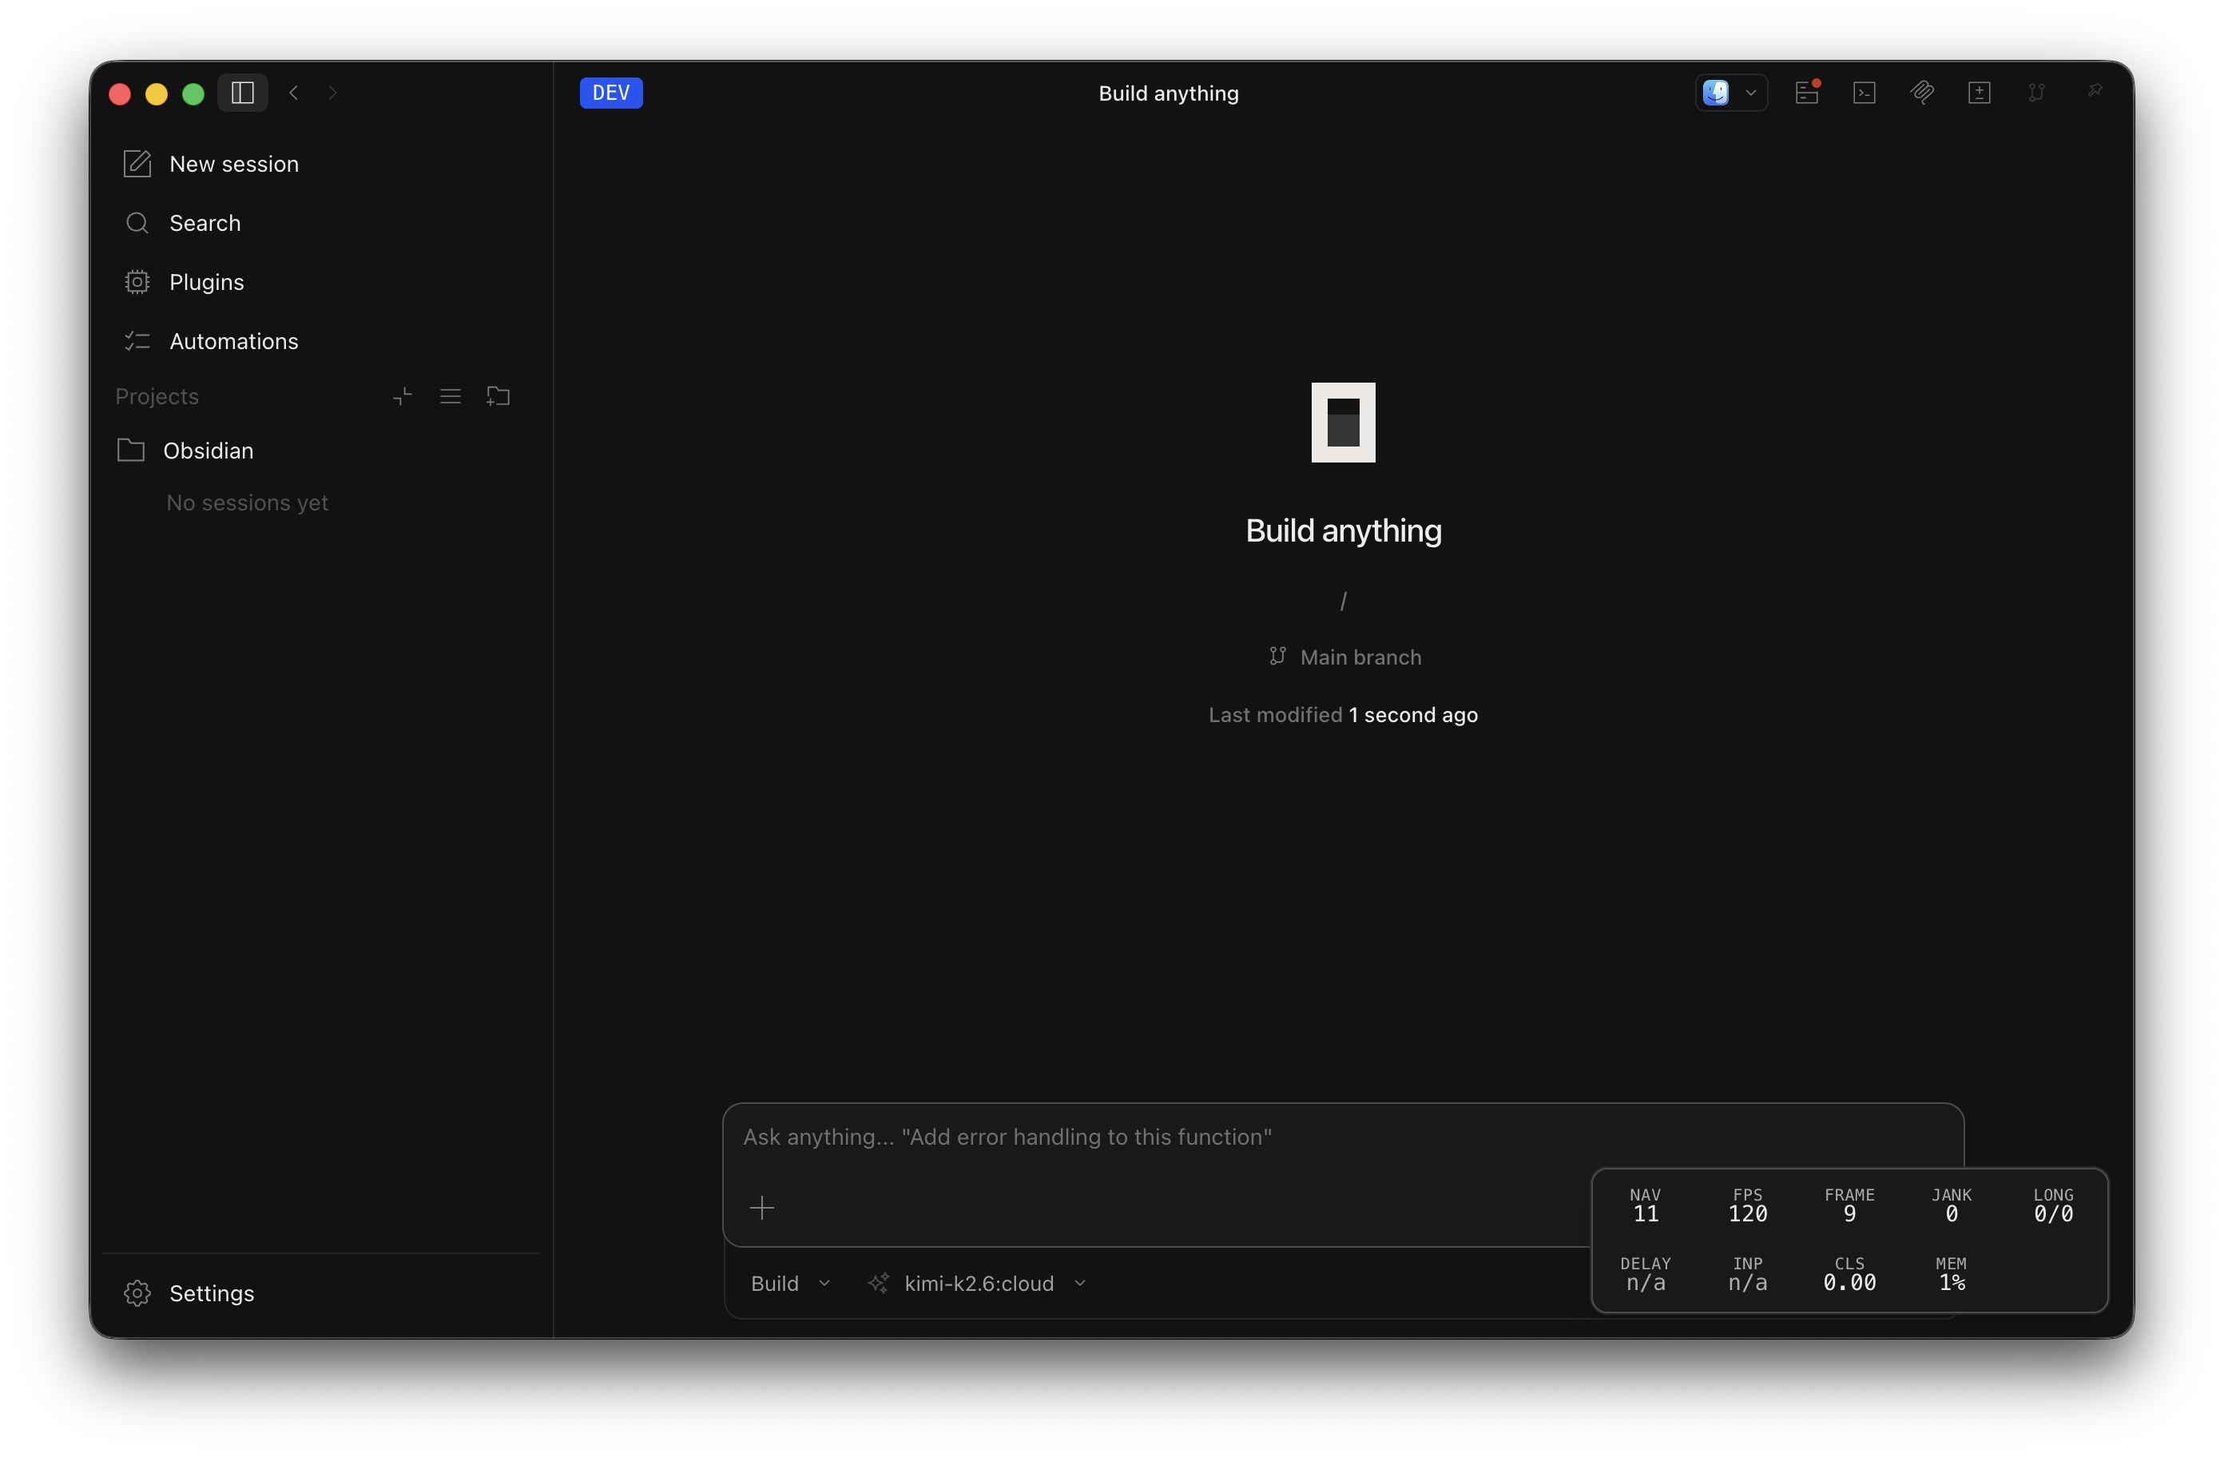The image size is (2224, 1457).
Task: Click the NAV 11 stat
Action: [x=1646, y=1205]
